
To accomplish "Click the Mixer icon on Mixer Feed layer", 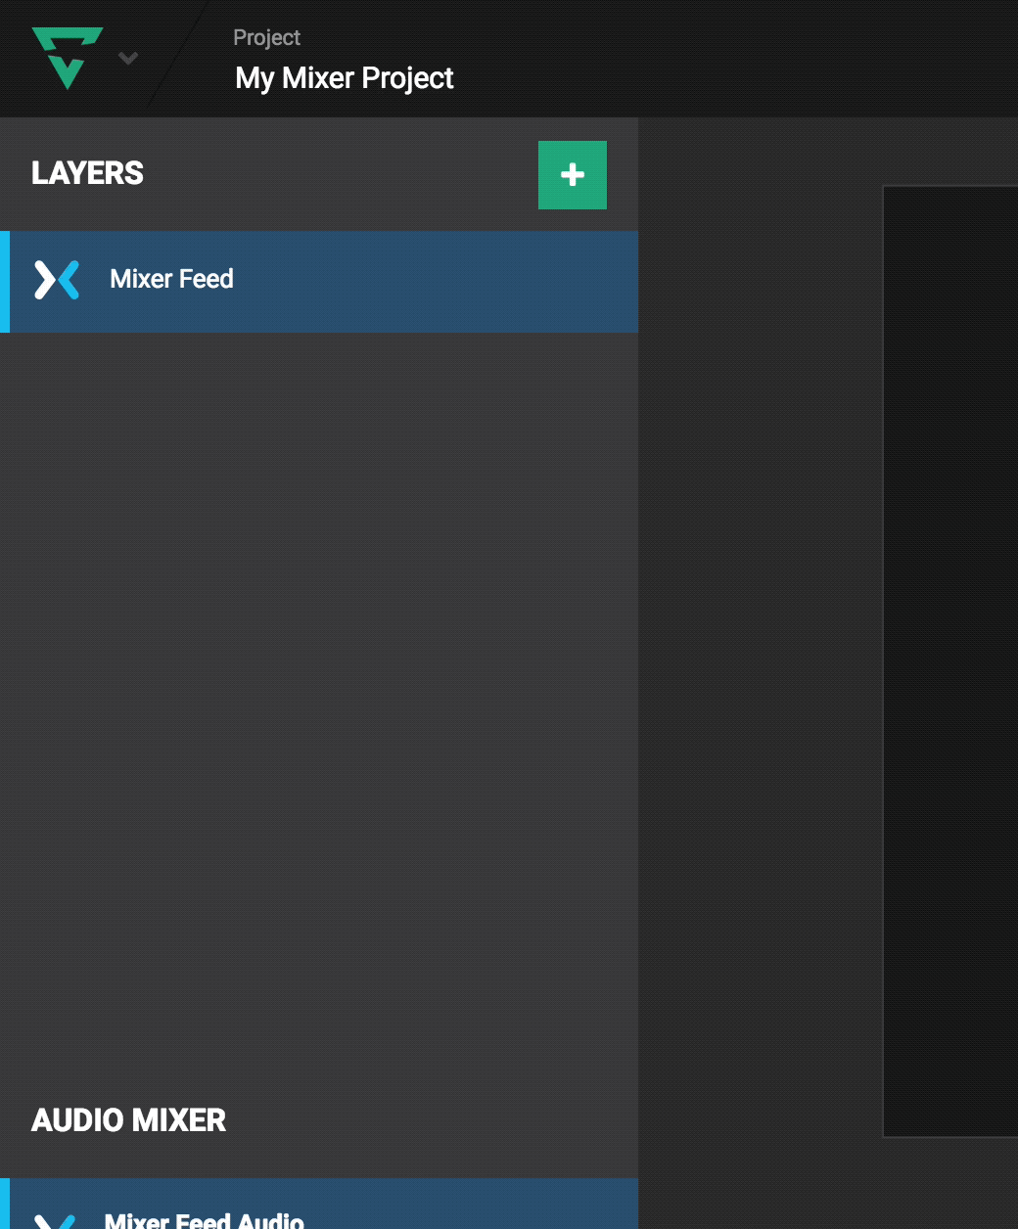I will click(57, 280).
